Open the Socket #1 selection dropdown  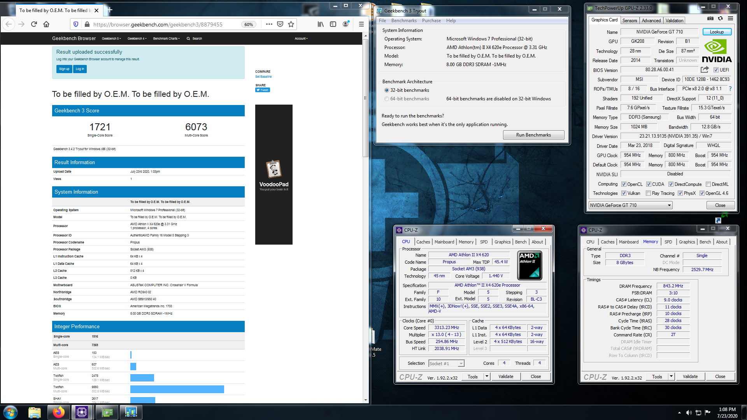(x=446, y=364)
